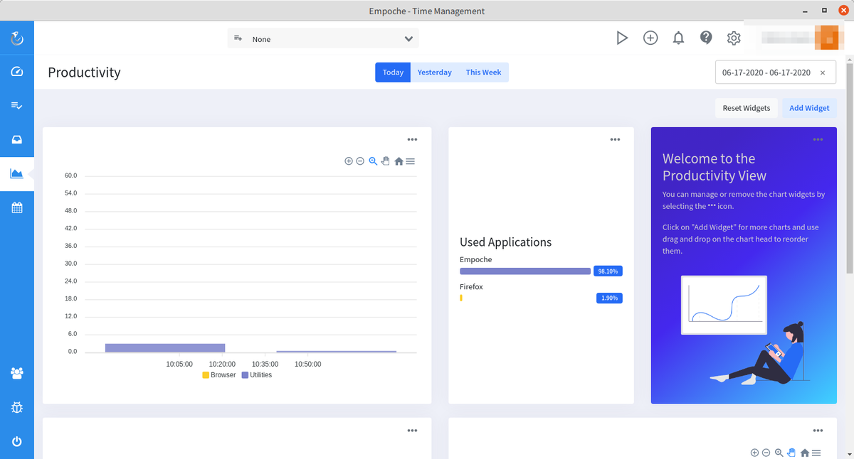Click the Empoche logo icon in sidebar

tap(17, 38)
